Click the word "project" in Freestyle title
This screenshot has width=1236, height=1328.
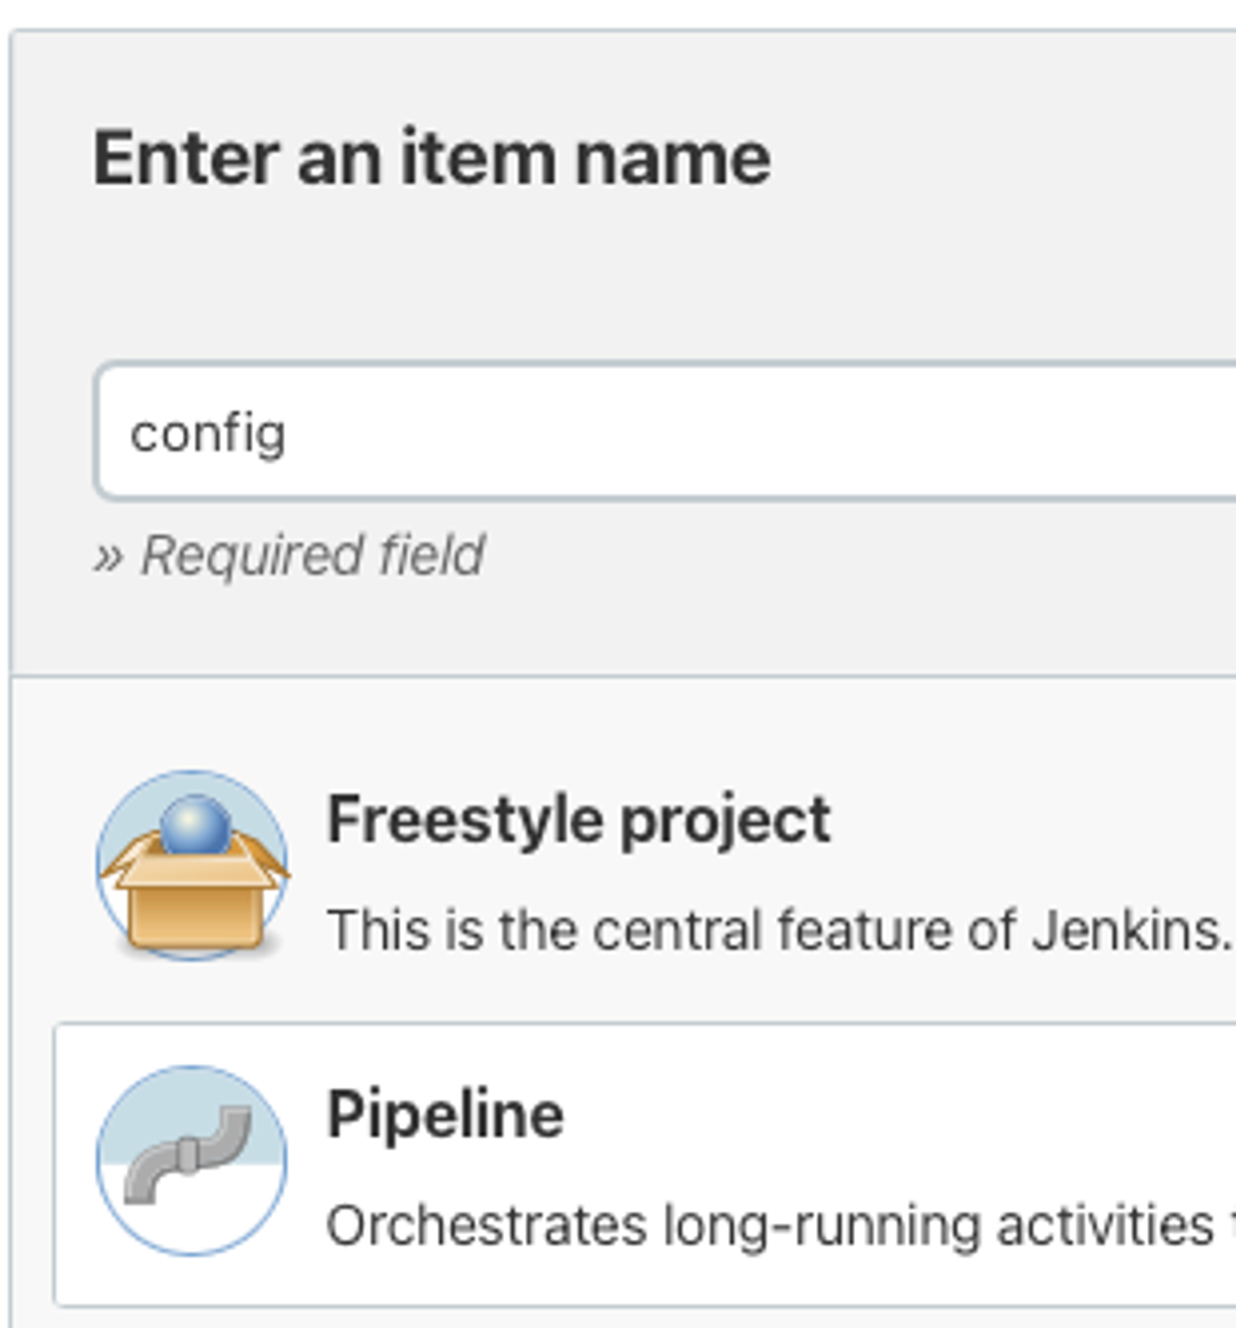[x=725, y=821]
